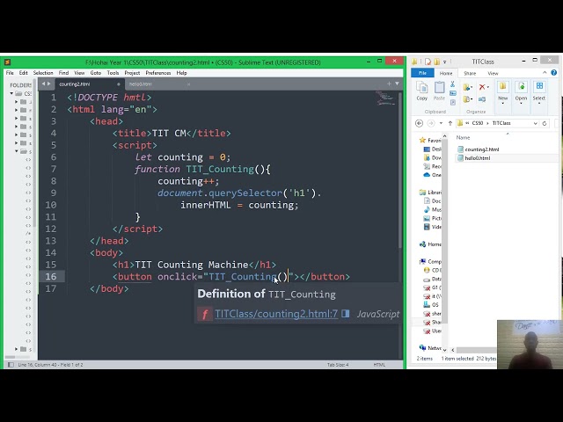Open the Tools menu in Sublime Text
Viewport: 563px width, 422px height.
[x=113, y=73]
